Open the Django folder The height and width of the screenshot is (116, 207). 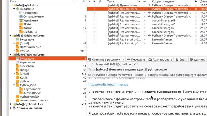pos(25,70)
